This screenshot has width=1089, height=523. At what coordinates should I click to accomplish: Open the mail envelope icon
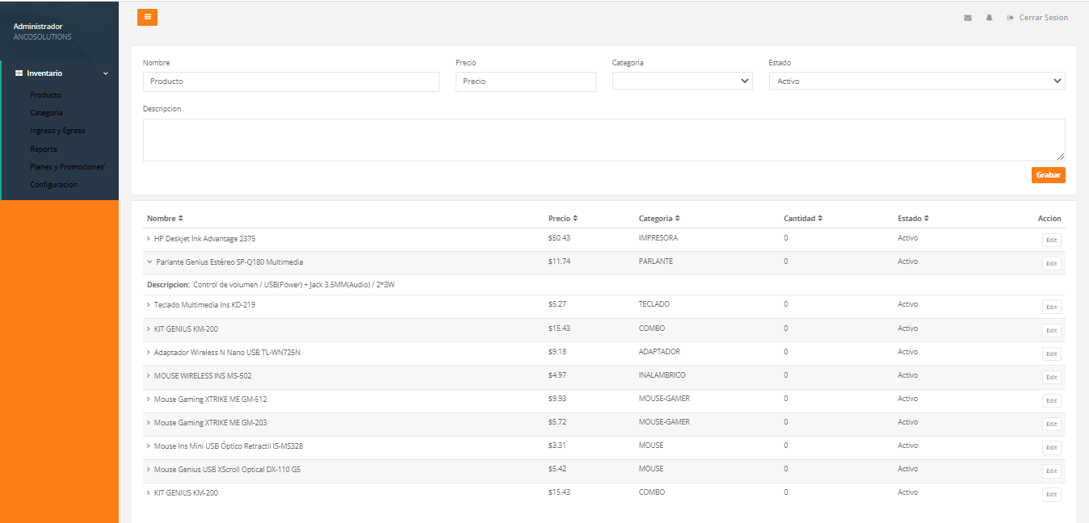click(968, 18)
